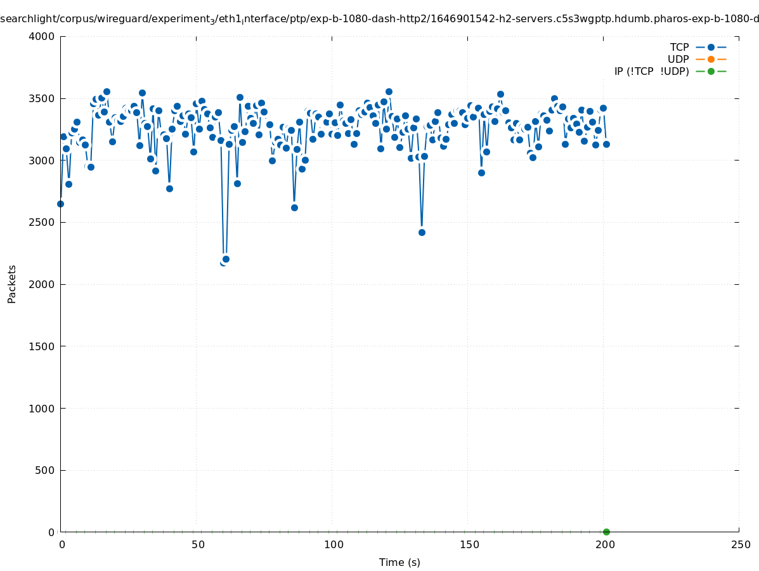Select the green data point at 200 seconds
This screenshot has height=571, width=759.
(x=606, y=532)
